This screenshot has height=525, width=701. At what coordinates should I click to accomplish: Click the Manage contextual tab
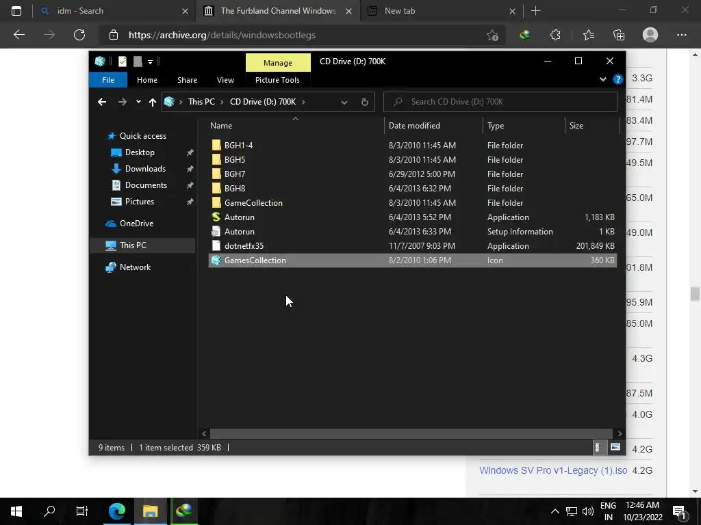pyautogui.click(x=278, y=62)
